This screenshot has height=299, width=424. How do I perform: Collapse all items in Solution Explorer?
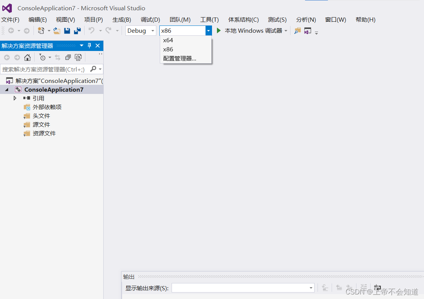(68, 57)
